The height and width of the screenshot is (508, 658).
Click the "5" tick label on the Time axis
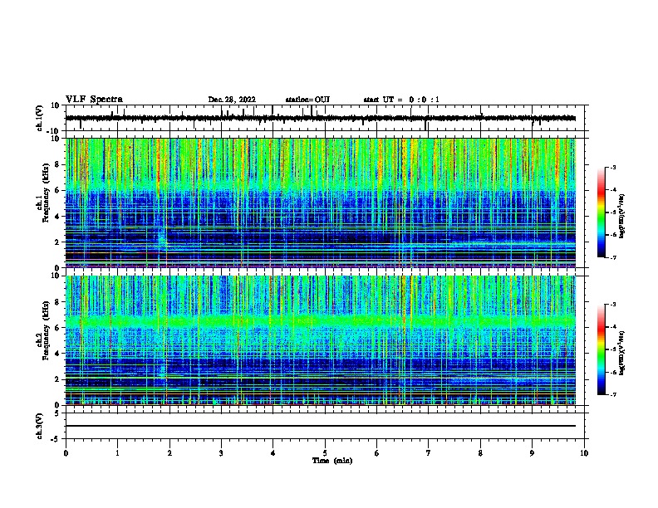tap(325, 453)
